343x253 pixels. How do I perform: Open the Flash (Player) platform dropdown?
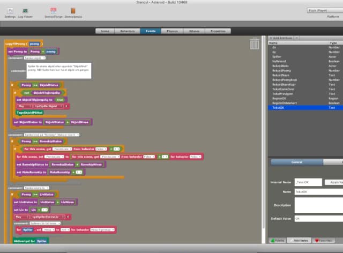[x=325, y=11]
